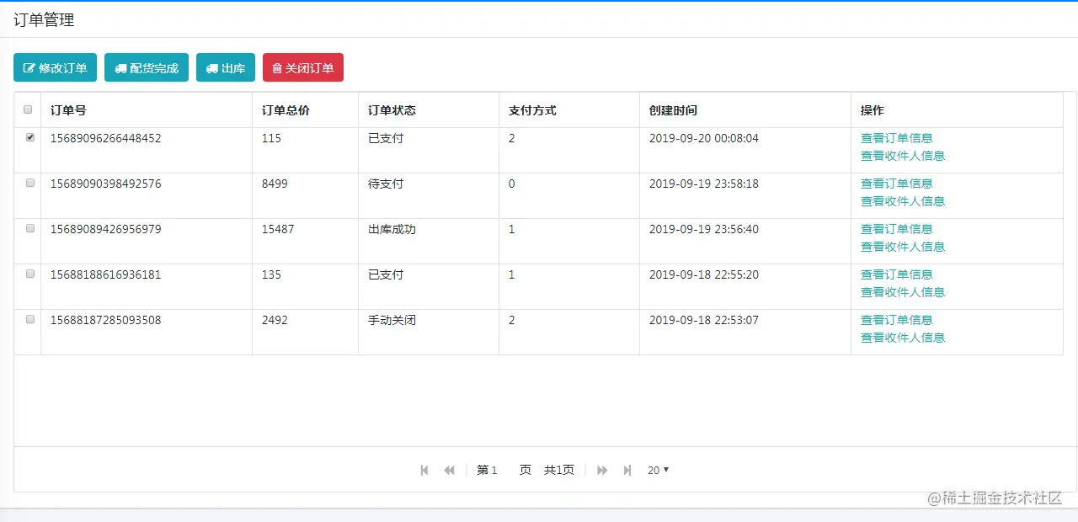This screenshot has width=1078, height=522.
Task: Open 查看收件人信息 for order 15689089426956979
Action: click(x=902, y=247)
